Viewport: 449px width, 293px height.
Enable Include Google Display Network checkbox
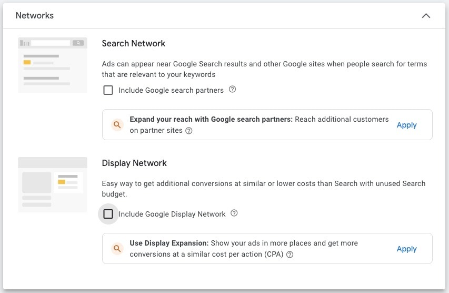click(108, 214)
